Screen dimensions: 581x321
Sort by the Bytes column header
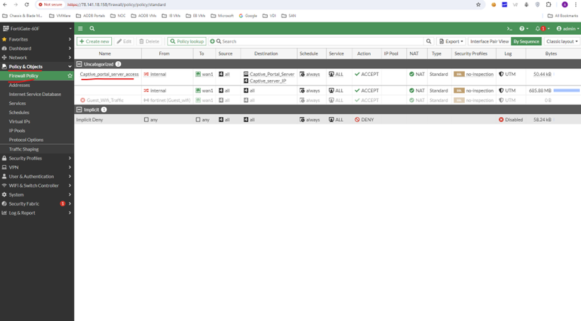551,54
